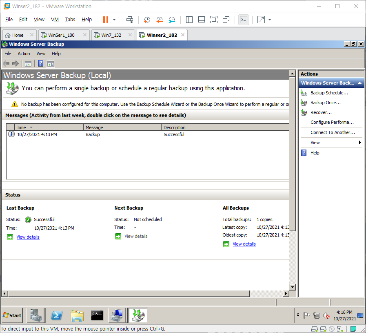Image resolution: width=366 pixels, height=333 pixels.
Task: Open the Action menu
Action: [24, 54]
